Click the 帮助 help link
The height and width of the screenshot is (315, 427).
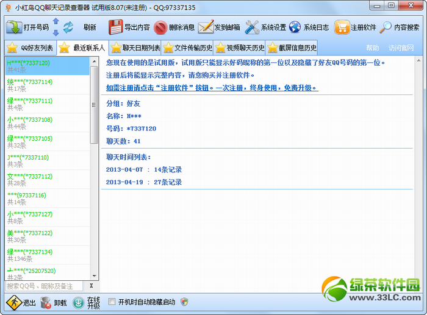click(372, 48)
